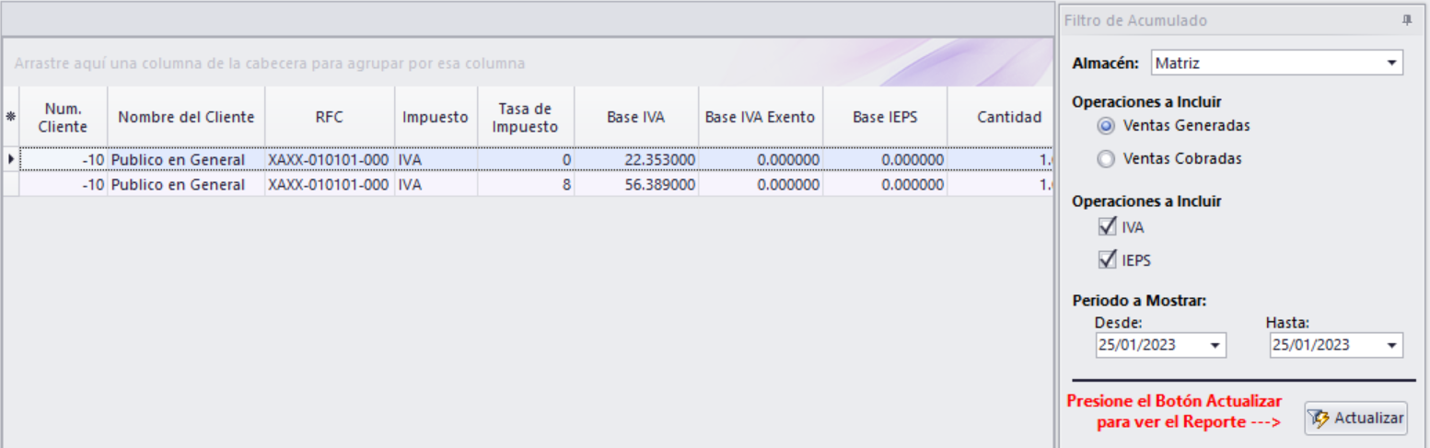The height and width of the screenshot is (448, 1430).
Task: Click the pin icon in Filtro de Acumulado
Action: pyautogui.click(x=1406, y=20)
